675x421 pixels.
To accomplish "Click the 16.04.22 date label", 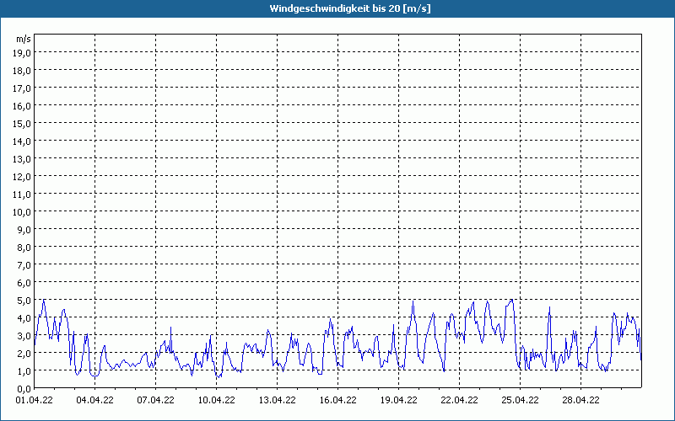I will point(338,401).
